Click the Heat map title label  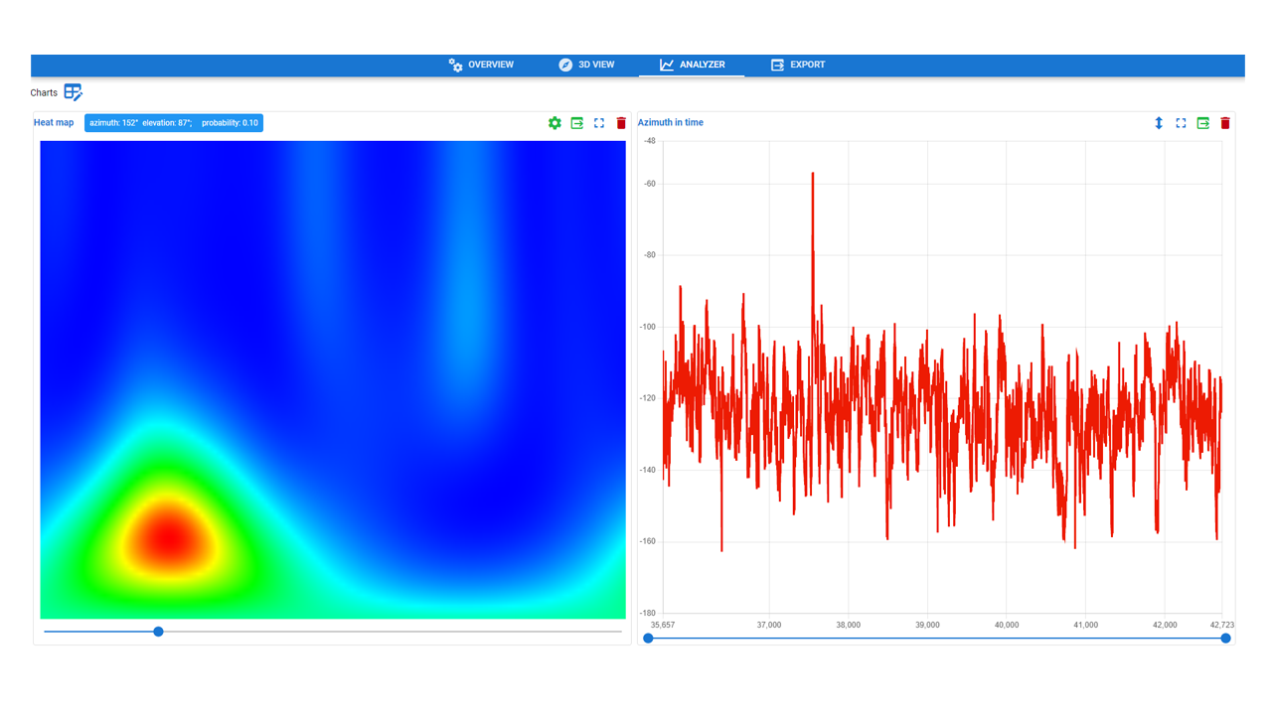(55, 123)
